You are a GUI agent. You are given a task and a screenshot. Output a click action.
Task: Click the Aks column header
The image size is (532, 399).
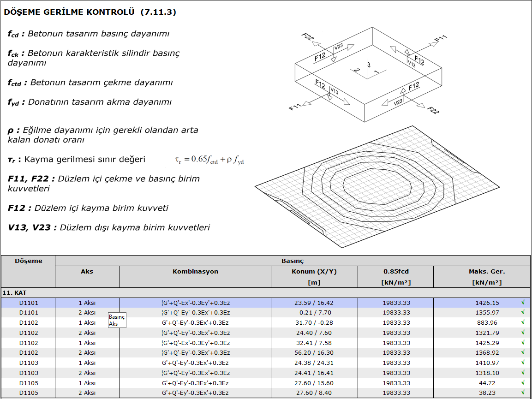(x=87, y=272)
